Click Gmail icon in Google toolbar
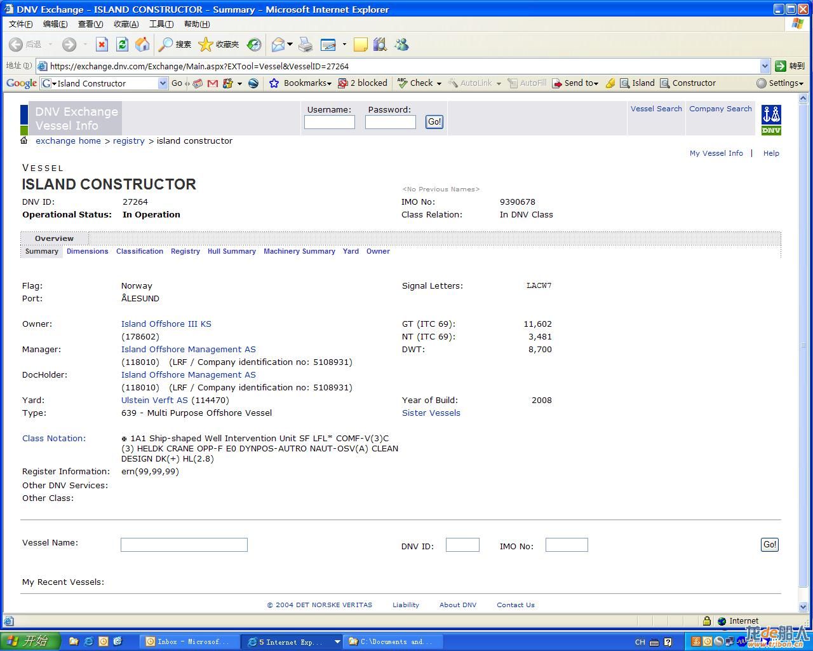 click(x=212, y=83)
